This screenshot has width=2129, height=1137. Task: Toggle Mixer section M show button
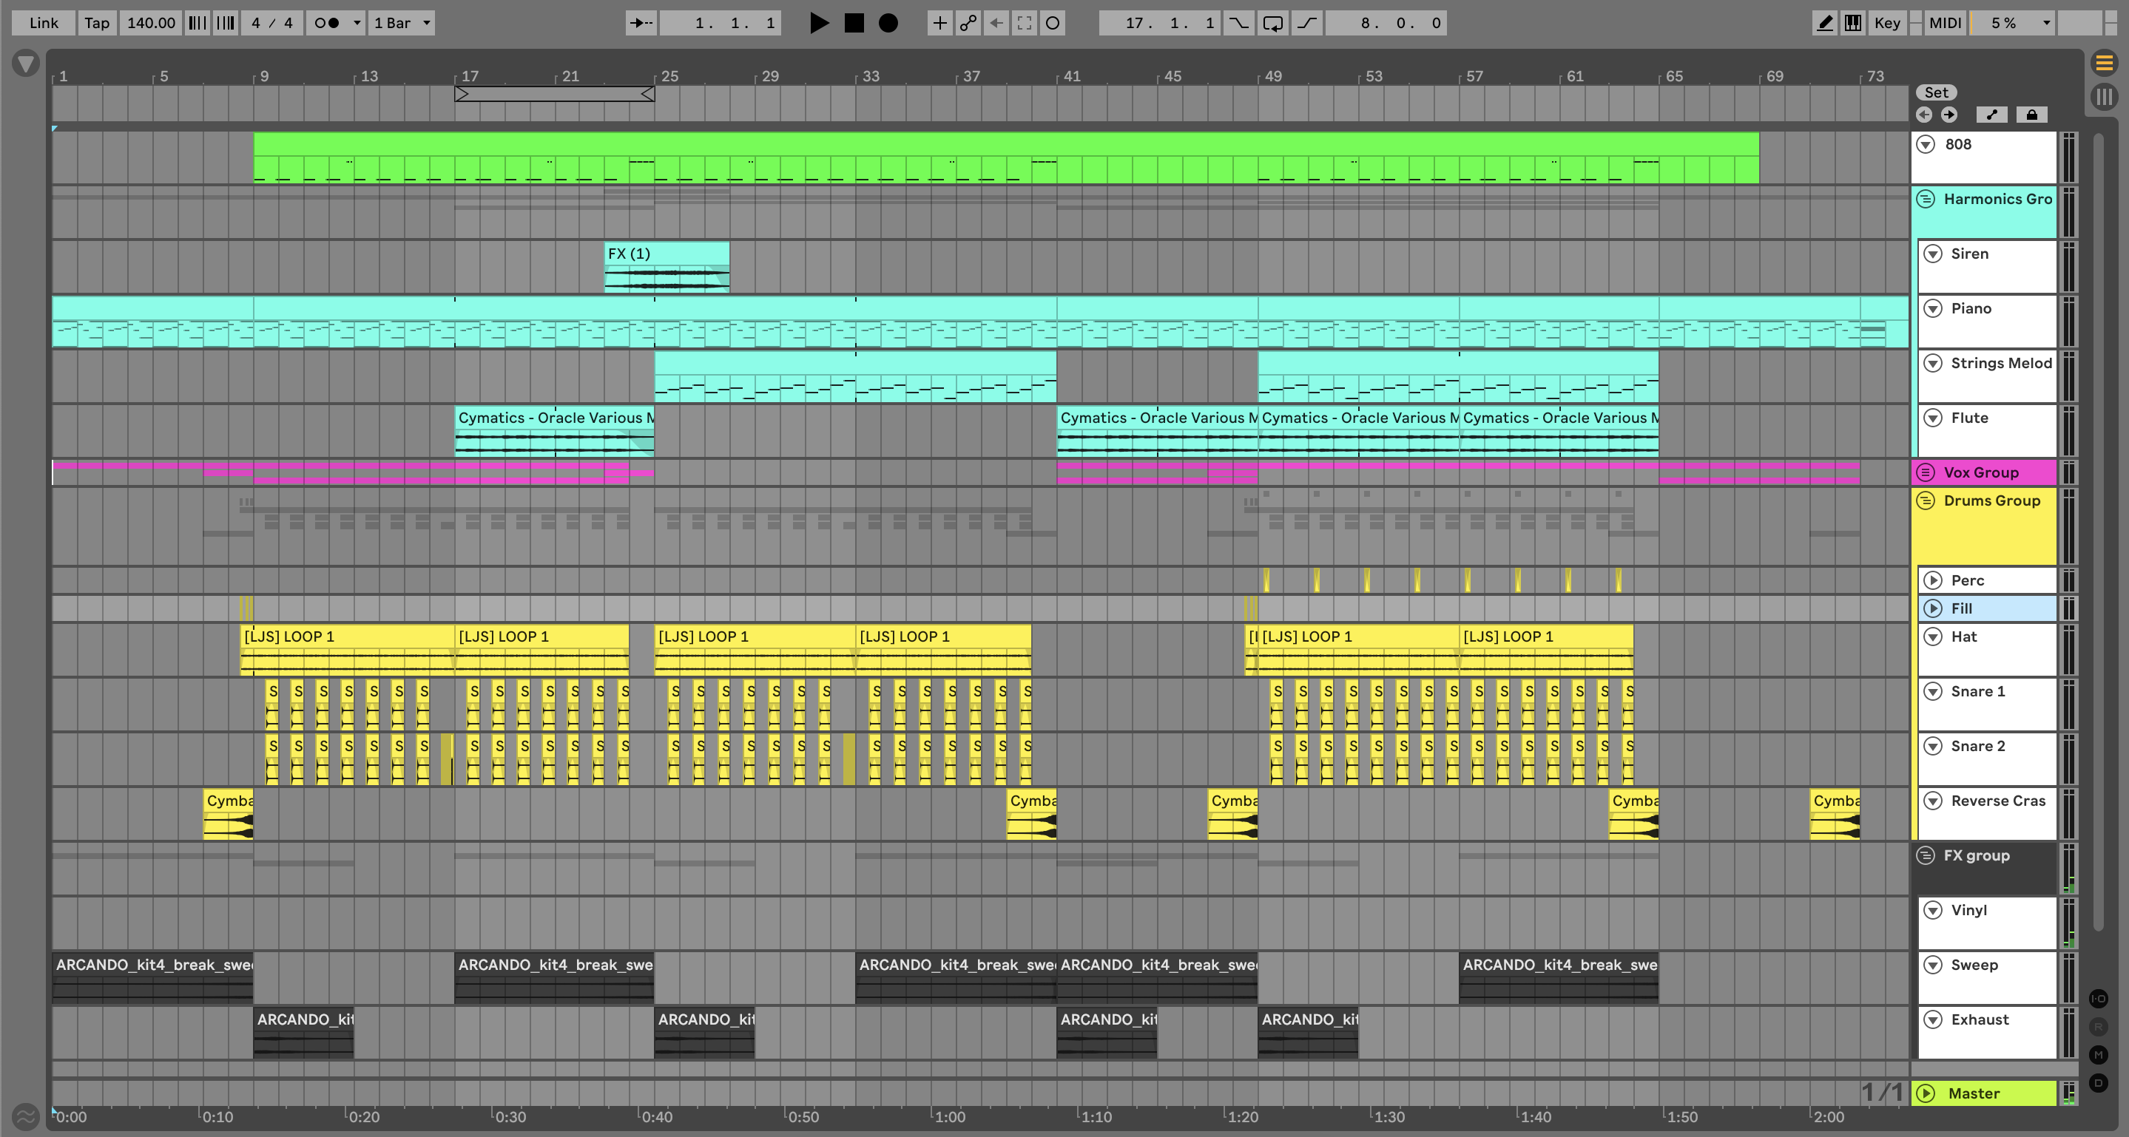2099,1054
